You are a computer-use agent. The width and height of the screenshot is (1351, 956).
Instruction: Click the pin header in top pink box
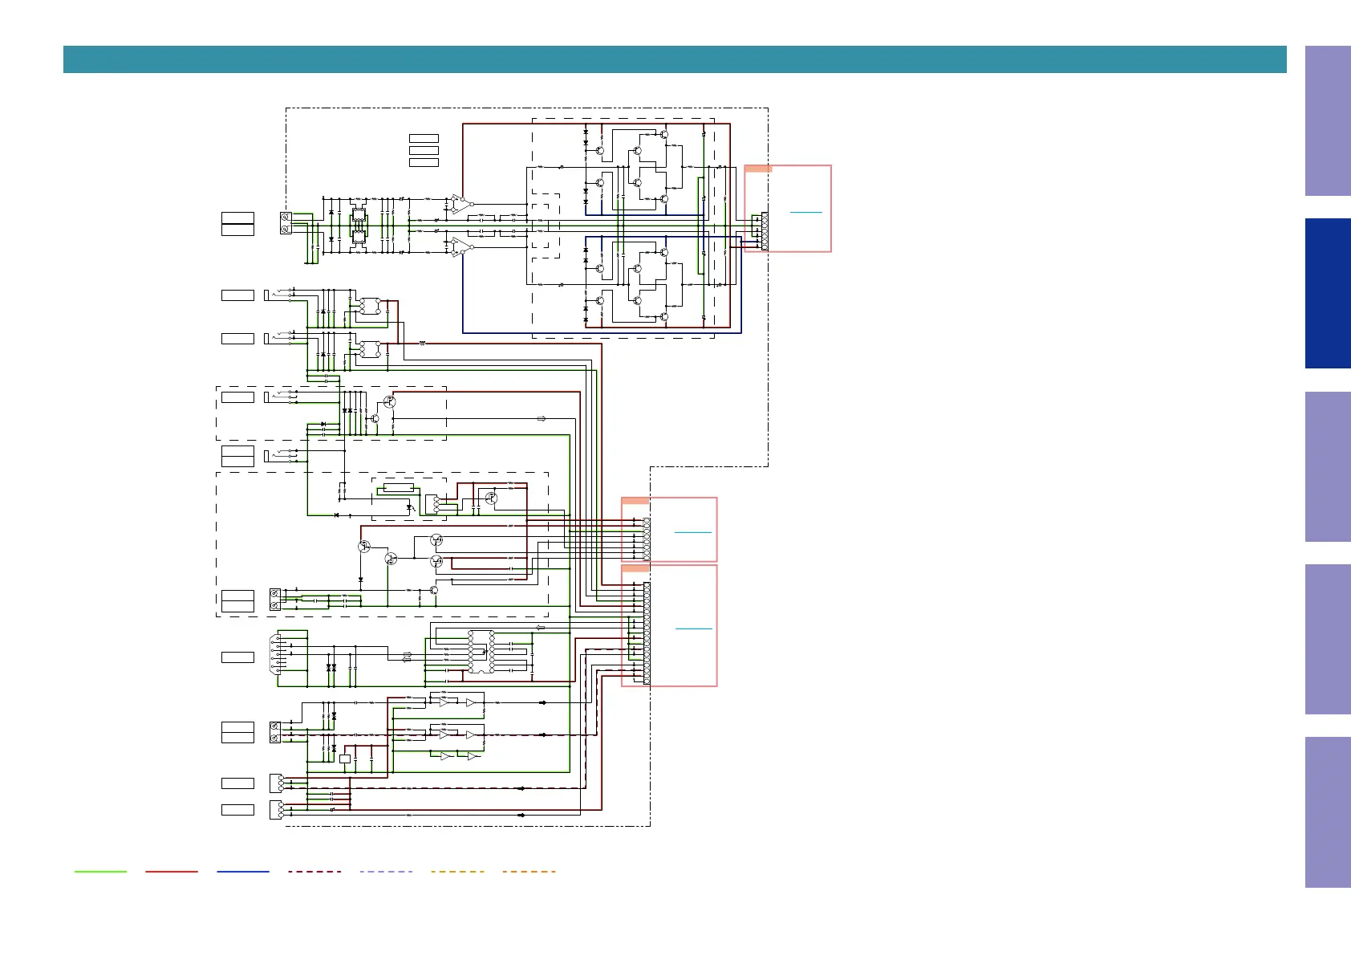[x=764, y=231]
